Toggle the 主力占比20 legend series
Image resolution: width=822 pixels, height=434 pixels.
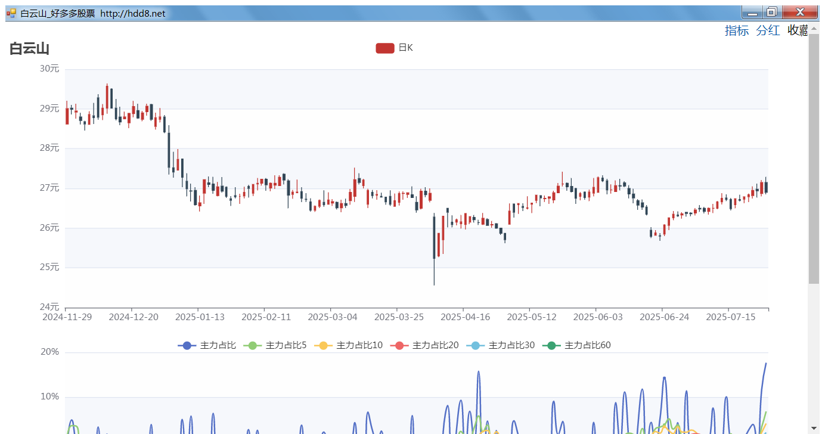[424, 345]
